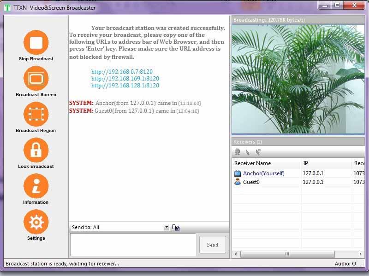The image size is (369, 276).
Task: Click the Receivers list horizontal scrollbar thumb
Action: tap(287, 254)
